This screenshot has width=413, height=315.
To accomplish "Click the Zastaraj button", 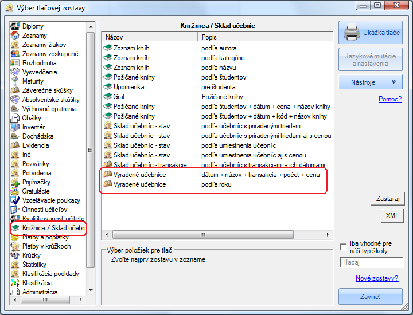I will point(387,199).
